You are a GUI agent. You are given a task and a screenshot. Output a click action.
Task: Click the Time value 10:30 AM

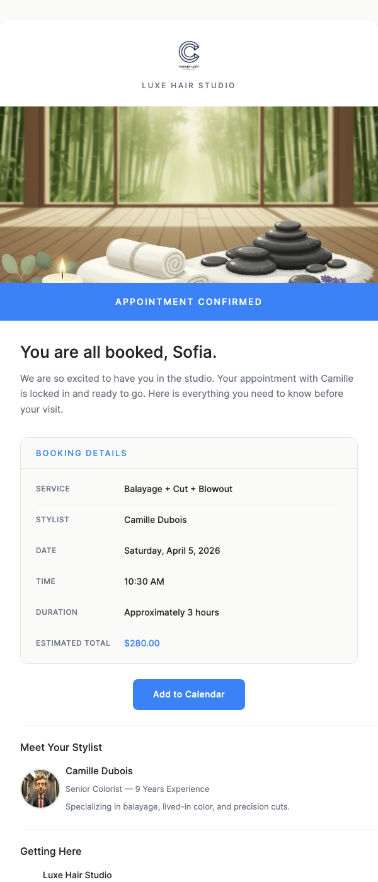144,581
